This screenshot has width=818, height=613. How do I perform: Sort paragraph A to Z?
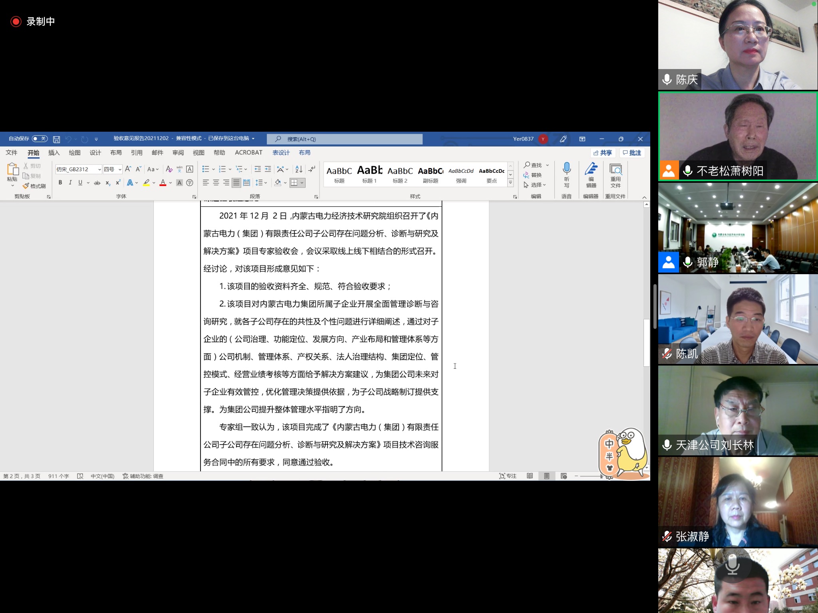pos(299,169)
